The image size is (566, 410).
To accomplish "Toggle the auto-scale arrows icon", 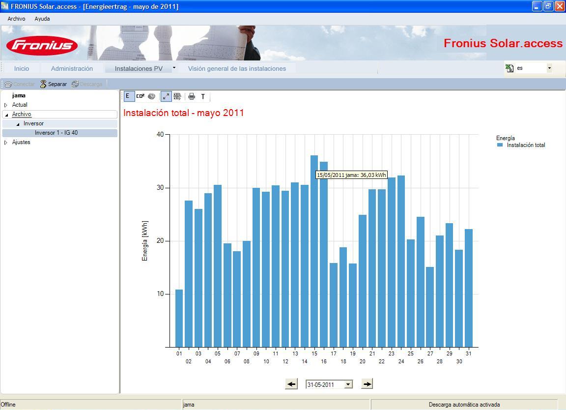I will pyautogui.click(x=166, y=96).
